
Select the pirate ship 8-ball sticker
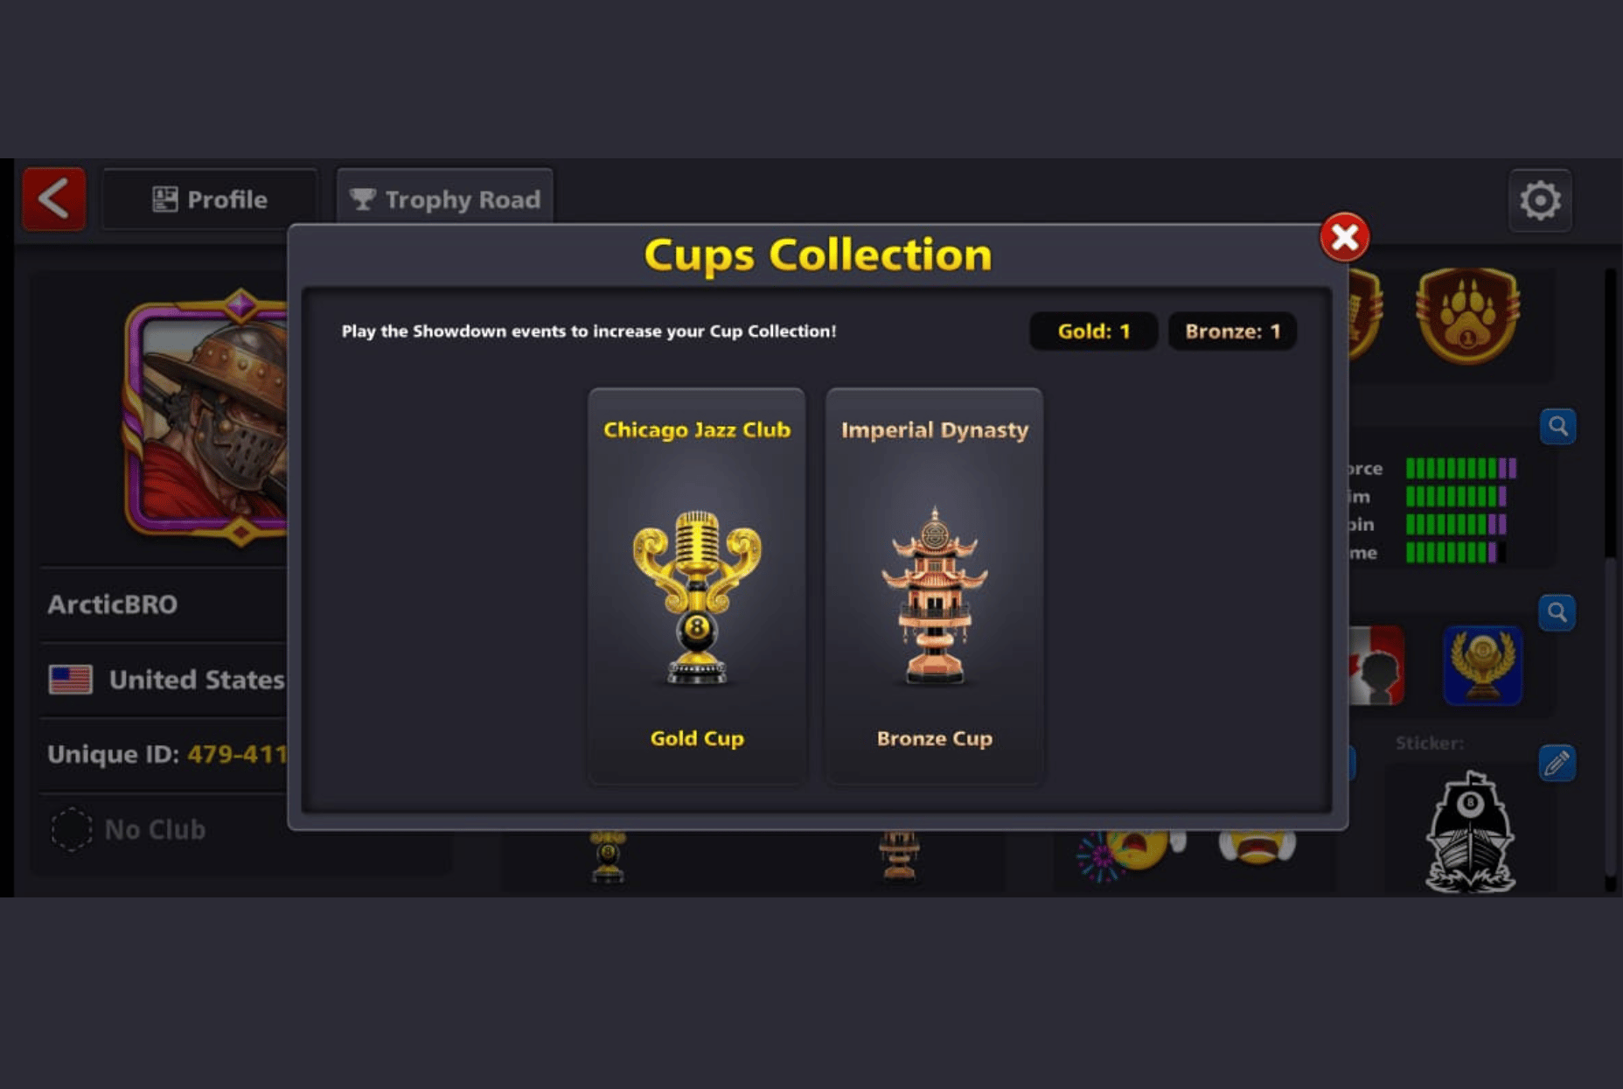[x=1471, y=832]
